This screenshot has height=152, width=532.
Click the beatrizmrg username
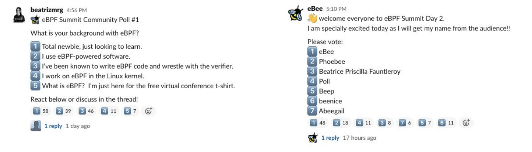pyautogui.click(x=46, y=10)
